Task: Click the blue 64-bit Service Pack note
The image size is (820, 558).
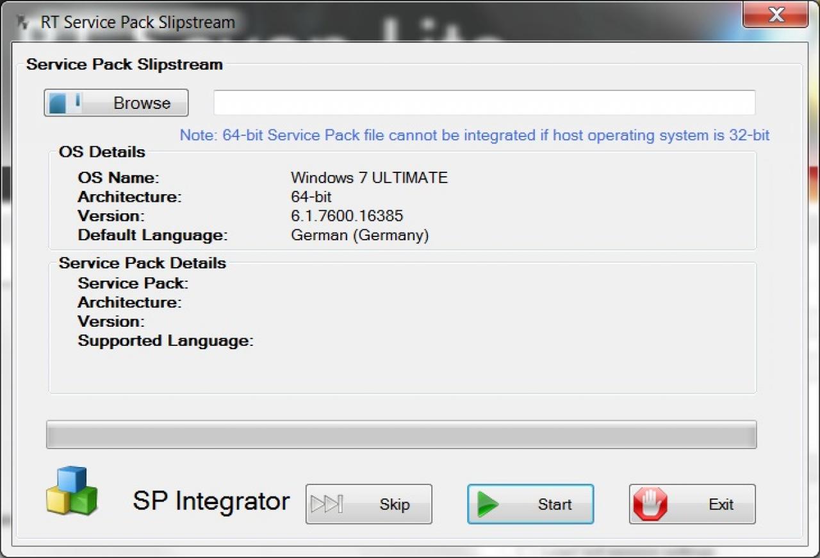Action: tap(475, 135)
